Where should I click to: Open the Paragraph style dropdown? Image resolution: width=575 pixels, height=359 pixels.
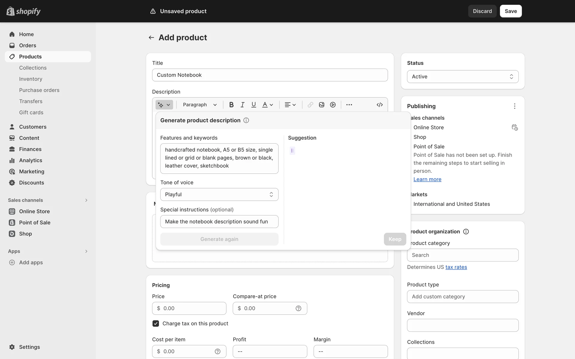tap(200, 105)
